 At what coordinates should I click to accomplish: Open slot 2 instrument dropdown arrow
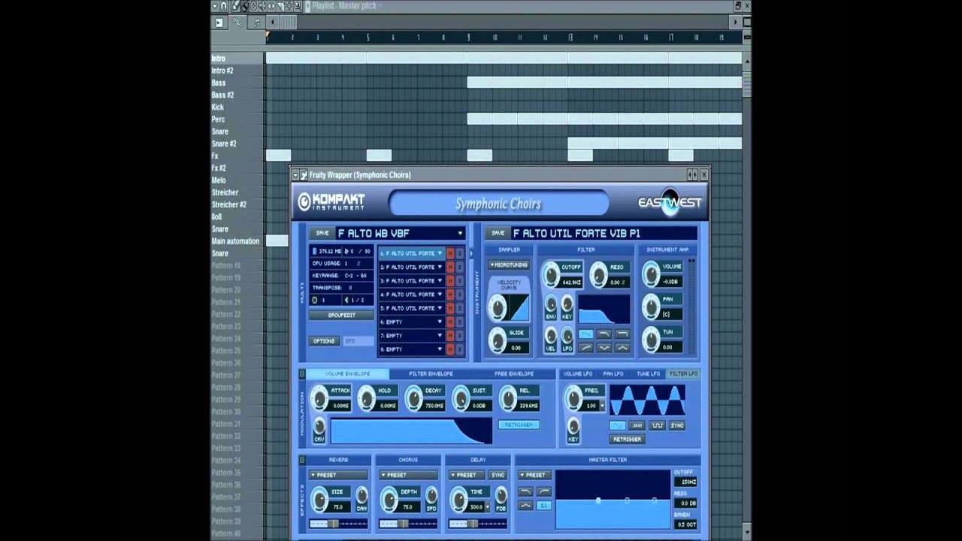[x=440, y=267]
